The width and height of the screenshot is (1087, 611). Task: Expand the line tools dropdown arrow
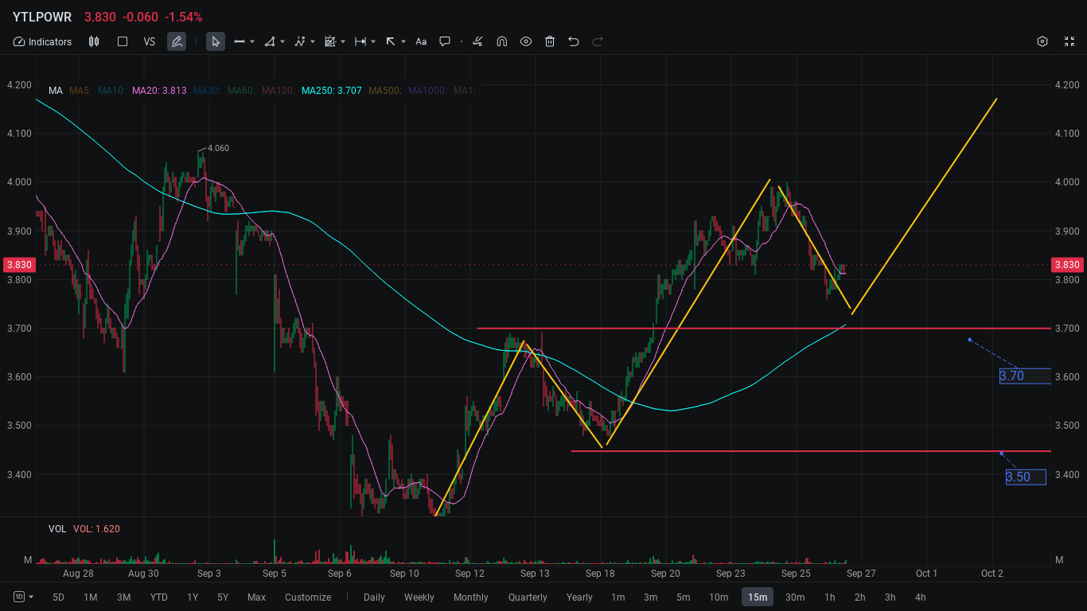[x=252, y=41]
